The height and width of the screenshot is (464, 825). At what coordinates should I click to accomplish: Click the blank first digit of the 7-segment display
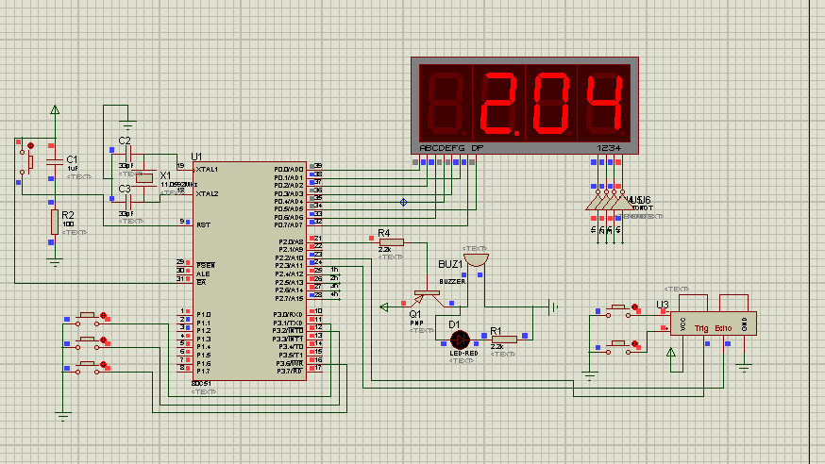446,103
